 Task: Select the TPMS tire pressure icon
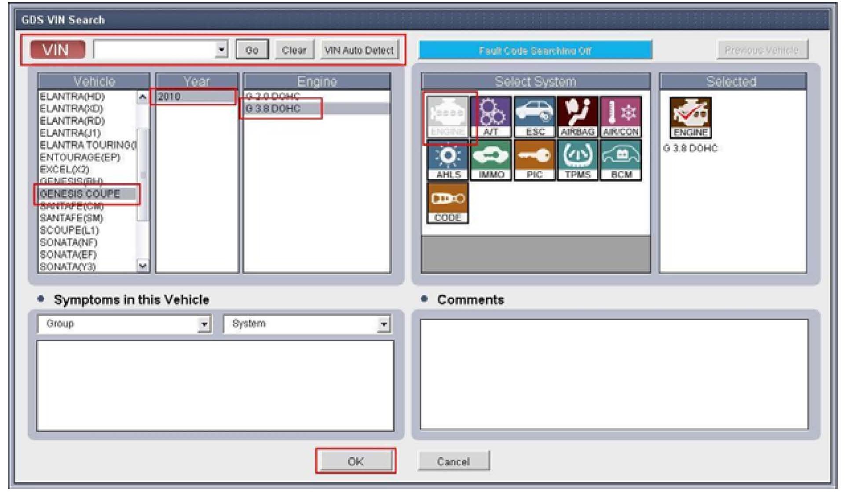[577, 159]
